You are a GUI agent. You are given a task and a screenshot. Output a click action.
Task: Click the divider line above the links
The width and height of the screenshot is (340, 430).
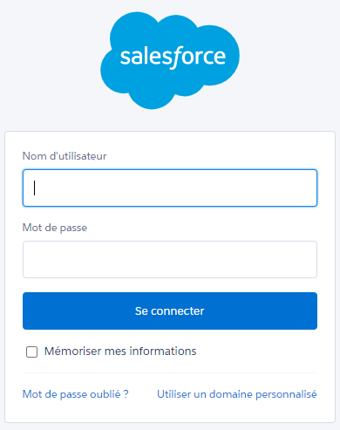(x=170, y=372)
